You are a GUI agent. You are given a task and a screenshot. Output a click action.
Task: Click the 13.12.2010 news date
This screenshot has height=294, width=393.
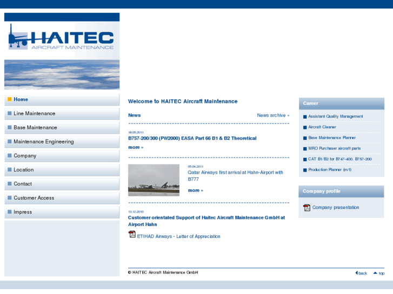pyautogui.click(x=136, y=211)
